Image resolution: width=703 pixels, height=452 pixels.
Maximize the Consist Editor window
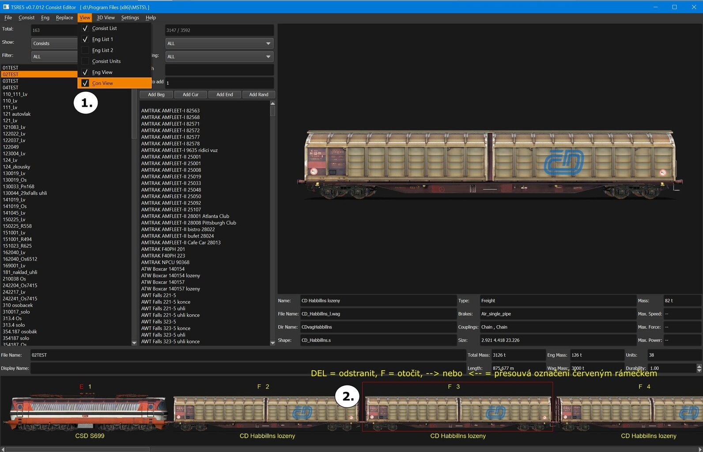coord(674,7)
